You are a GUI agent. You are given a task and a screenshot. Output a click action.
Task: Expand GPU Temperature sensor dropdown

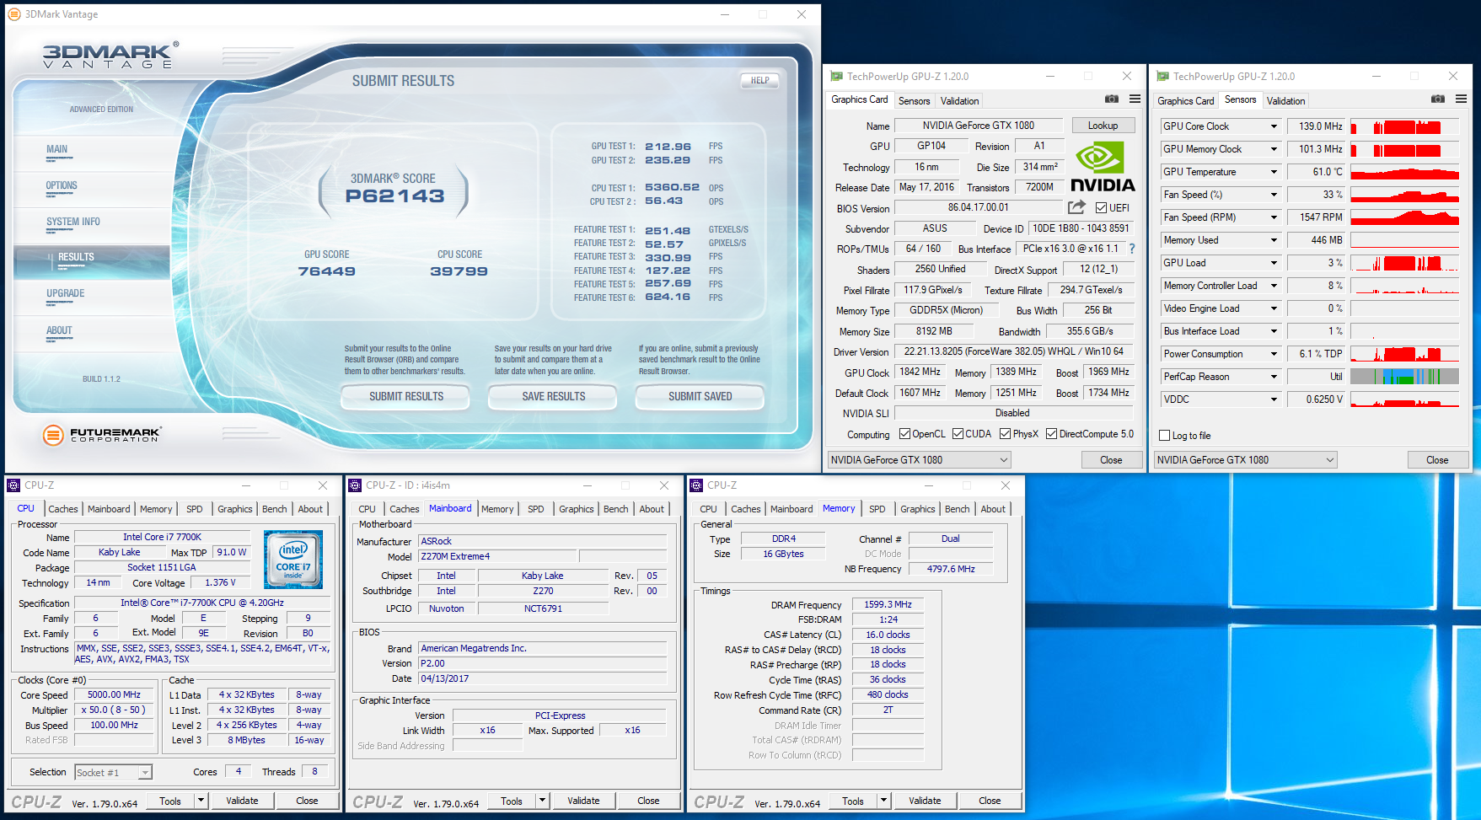[1274, 172]
